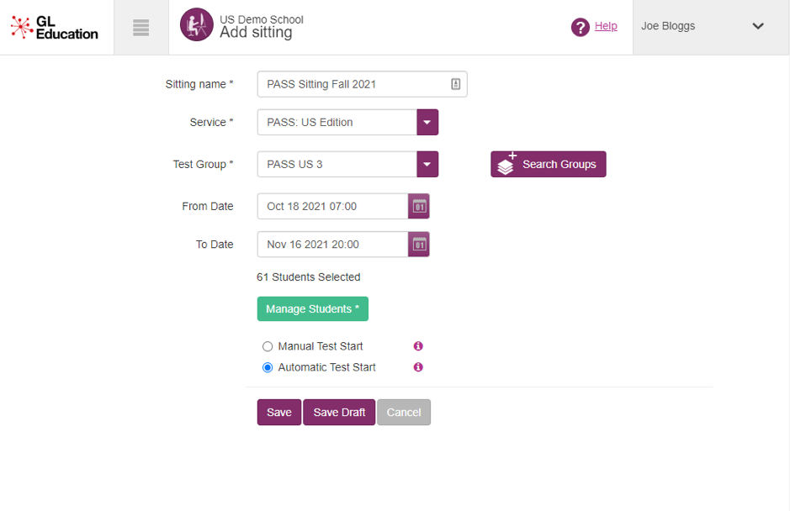Cancel adding the sitting
This screenshot has width=790, height=511.
point(404,413)
